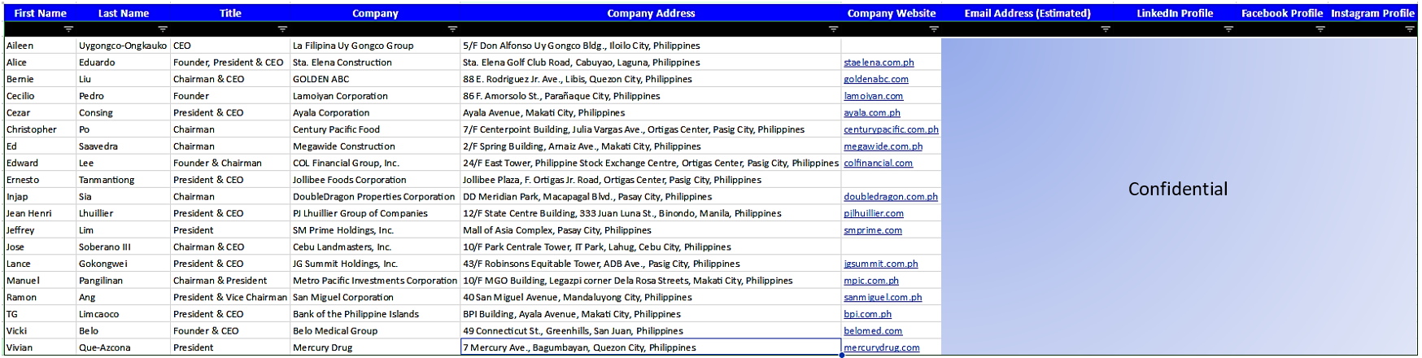Viewport: 1422px width, 358px height.
Task: Open the megawide.com.ph website link
Action: [883, 146]
